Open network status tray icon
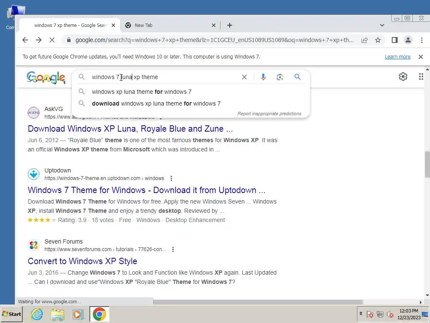 tap(380, 314)
